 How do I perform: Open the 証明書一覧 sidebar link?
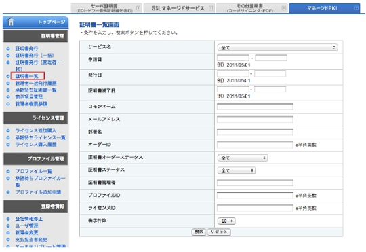pos(26,76)
